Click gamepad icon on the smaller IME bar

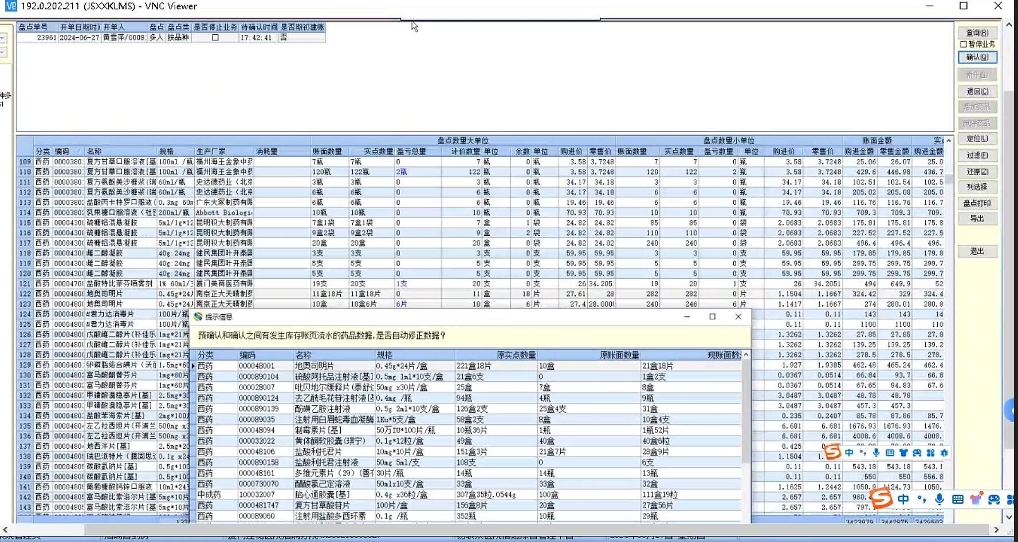point(917,453)
